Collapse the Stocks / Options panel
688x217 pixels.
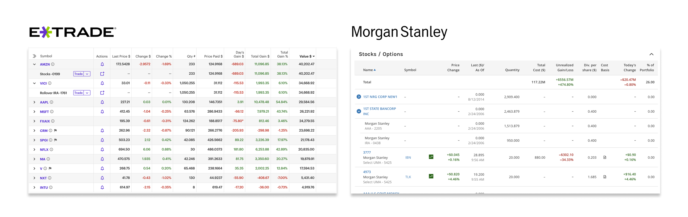(x=651, y=54)
